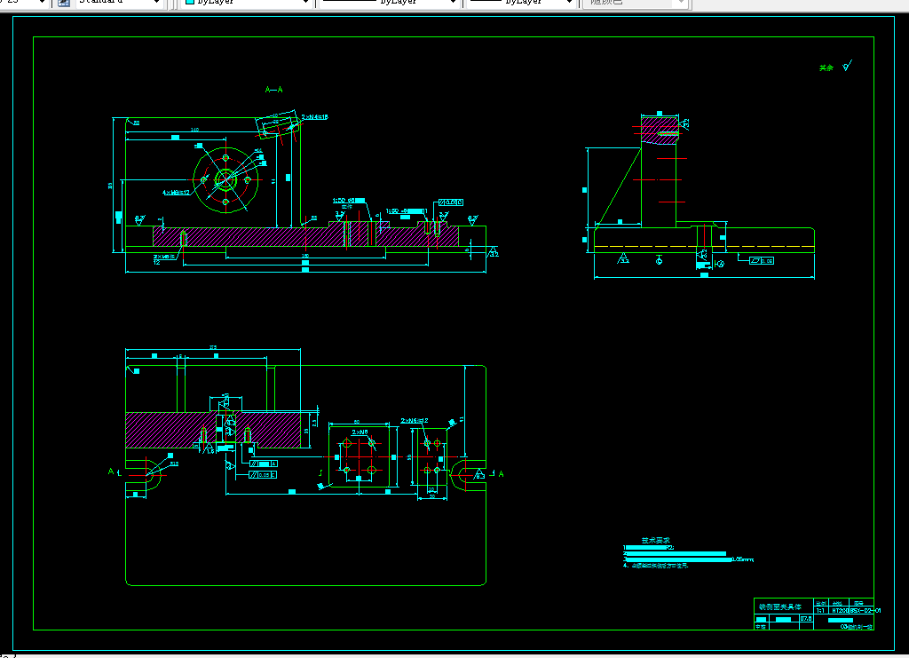Click the cyan color swatch in color dropdown
This screenshot has height=658, width=909.
(190, 3)
